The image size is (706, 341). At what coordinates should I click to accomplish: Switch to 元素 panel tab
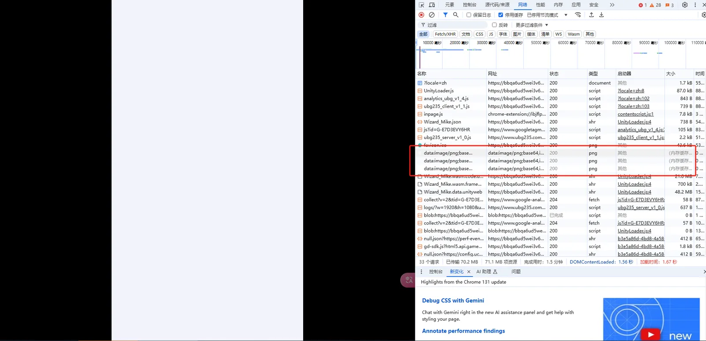[449, 5]
